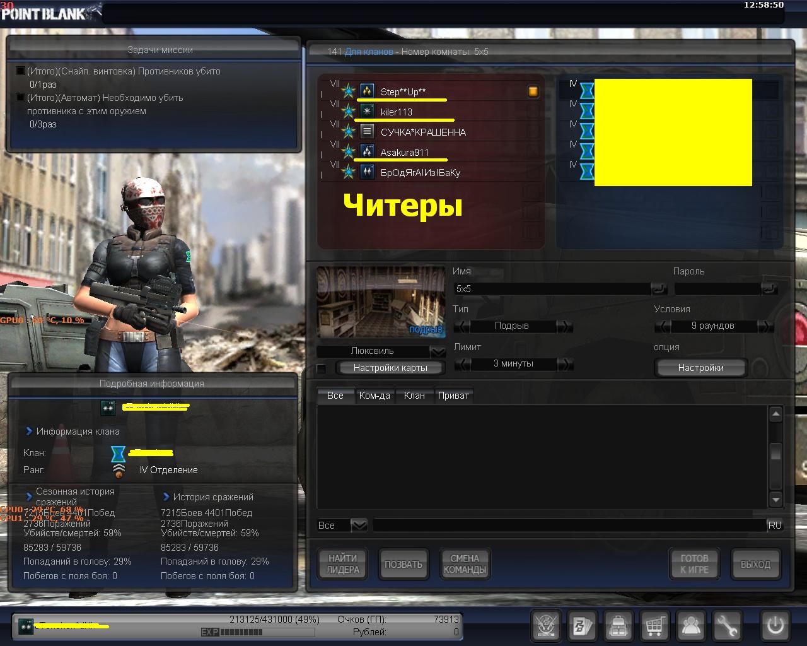Click the next arrow for Подрыв type
807x646 pixels.
point(565,326)
